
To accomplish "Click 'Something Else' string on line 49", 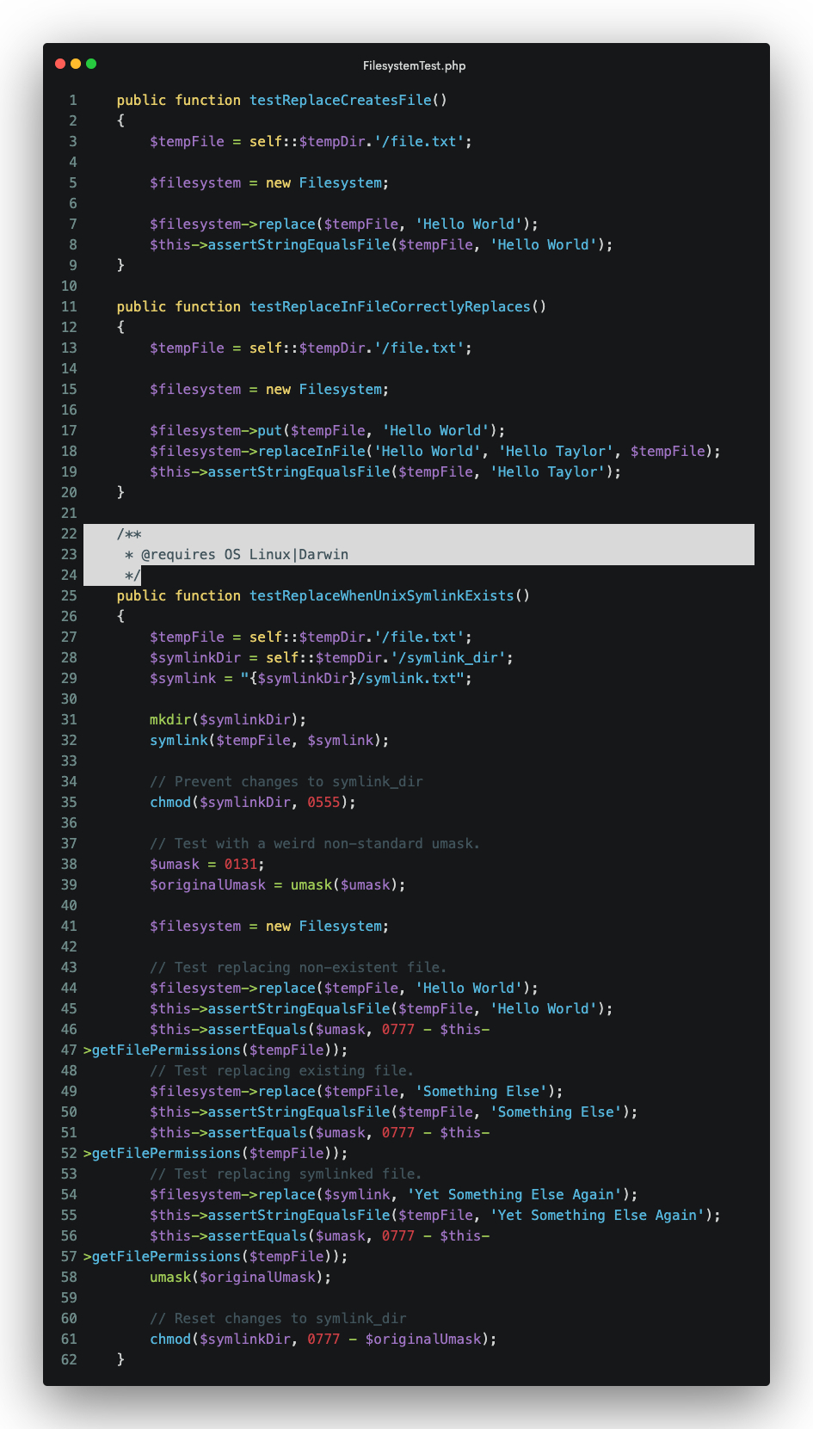I will pyautogui.click(x=481, y=1091).
